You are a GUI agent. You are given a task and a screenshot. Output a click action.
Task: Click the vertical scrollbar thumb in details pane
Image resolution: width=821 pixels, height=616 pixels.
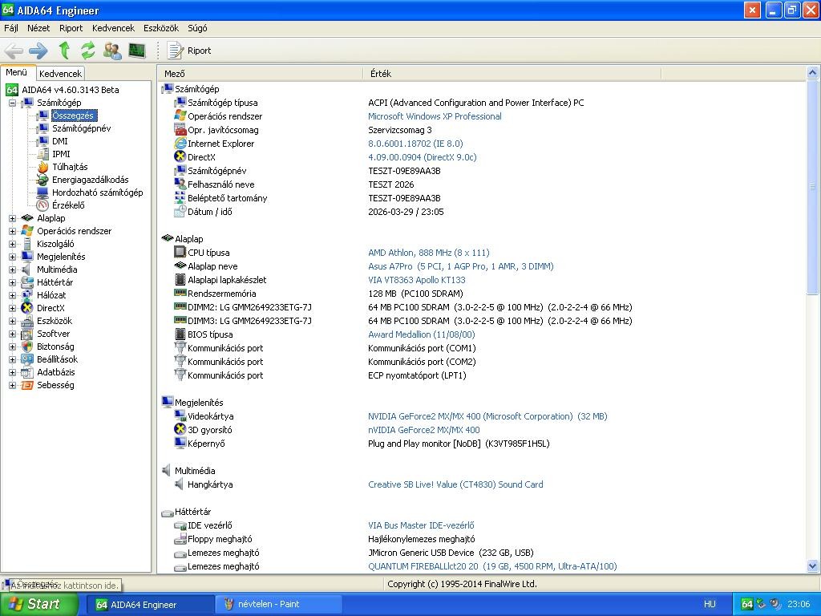coord(813,187)
